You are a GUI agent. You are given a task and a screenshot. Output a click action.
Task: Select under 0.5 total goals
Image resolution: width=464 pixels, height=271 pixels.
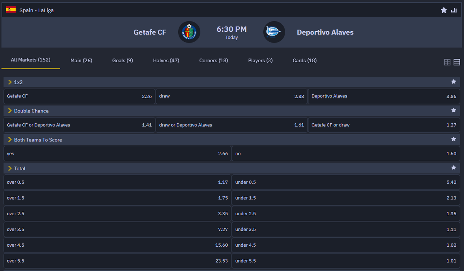click(346, 182)
